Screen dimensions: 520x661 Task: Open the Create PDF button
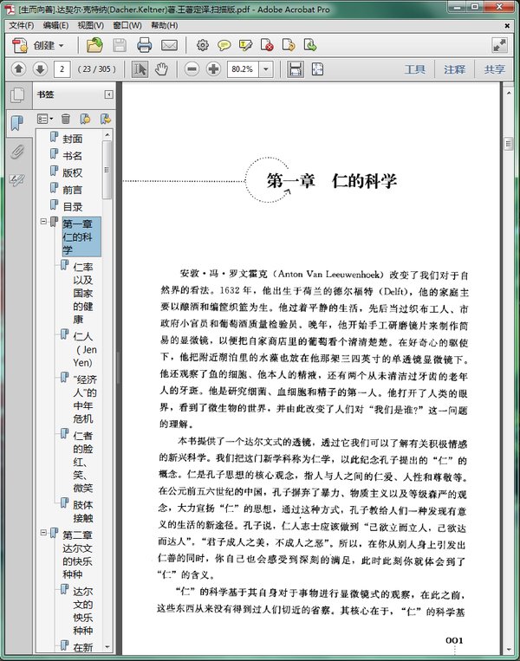[37, 45]
